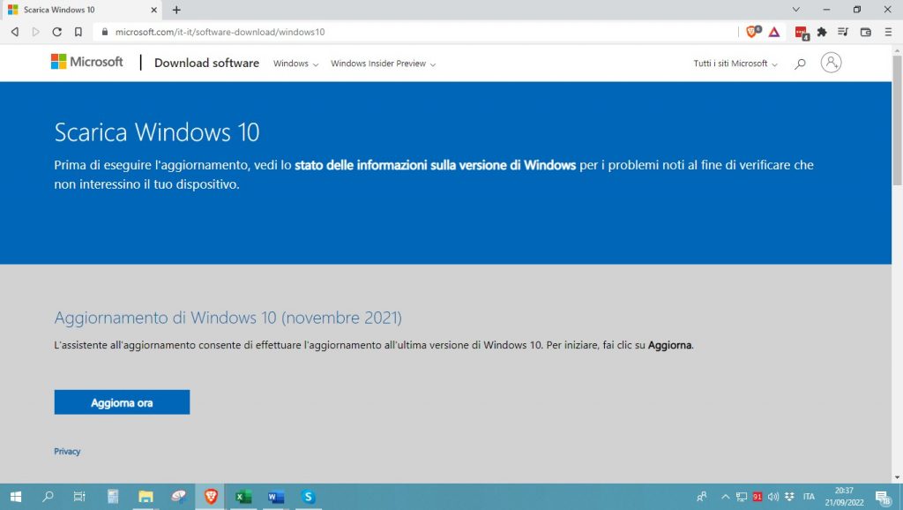Image resolution: width=903 pixels, height=510 pixels.
Task: Open the Microsoft account sign-in avatar
Action: pyautogui.click(x=831, y=63)
